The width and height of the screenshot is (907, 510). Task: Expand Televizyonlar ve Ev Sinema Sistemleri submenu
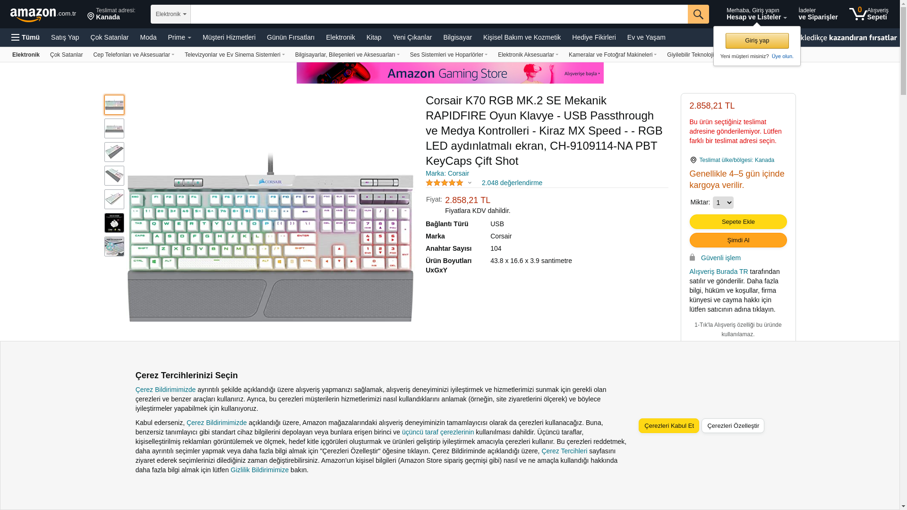[x=235, y=55]
